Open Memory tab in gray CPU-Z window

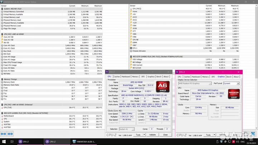[x=135, y=77]
